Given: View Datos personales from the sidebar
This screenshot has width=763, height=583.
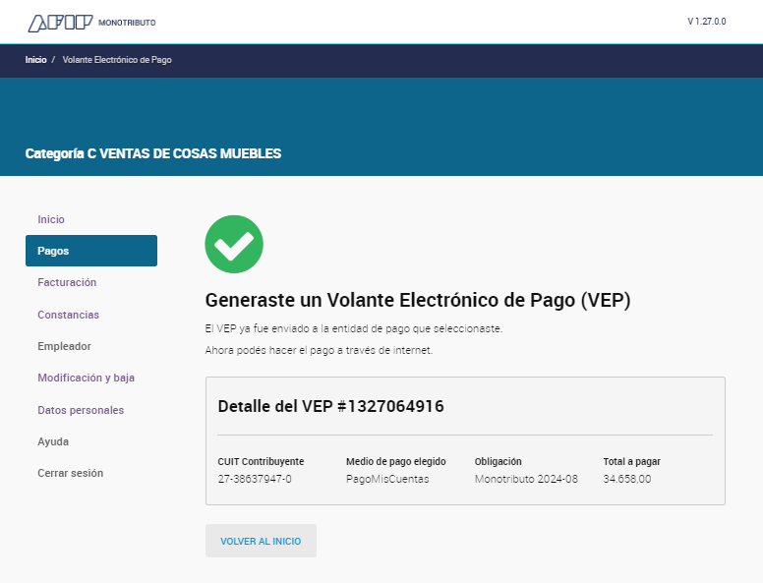Looking at the screenshot, I should click(x=81, y=410).
